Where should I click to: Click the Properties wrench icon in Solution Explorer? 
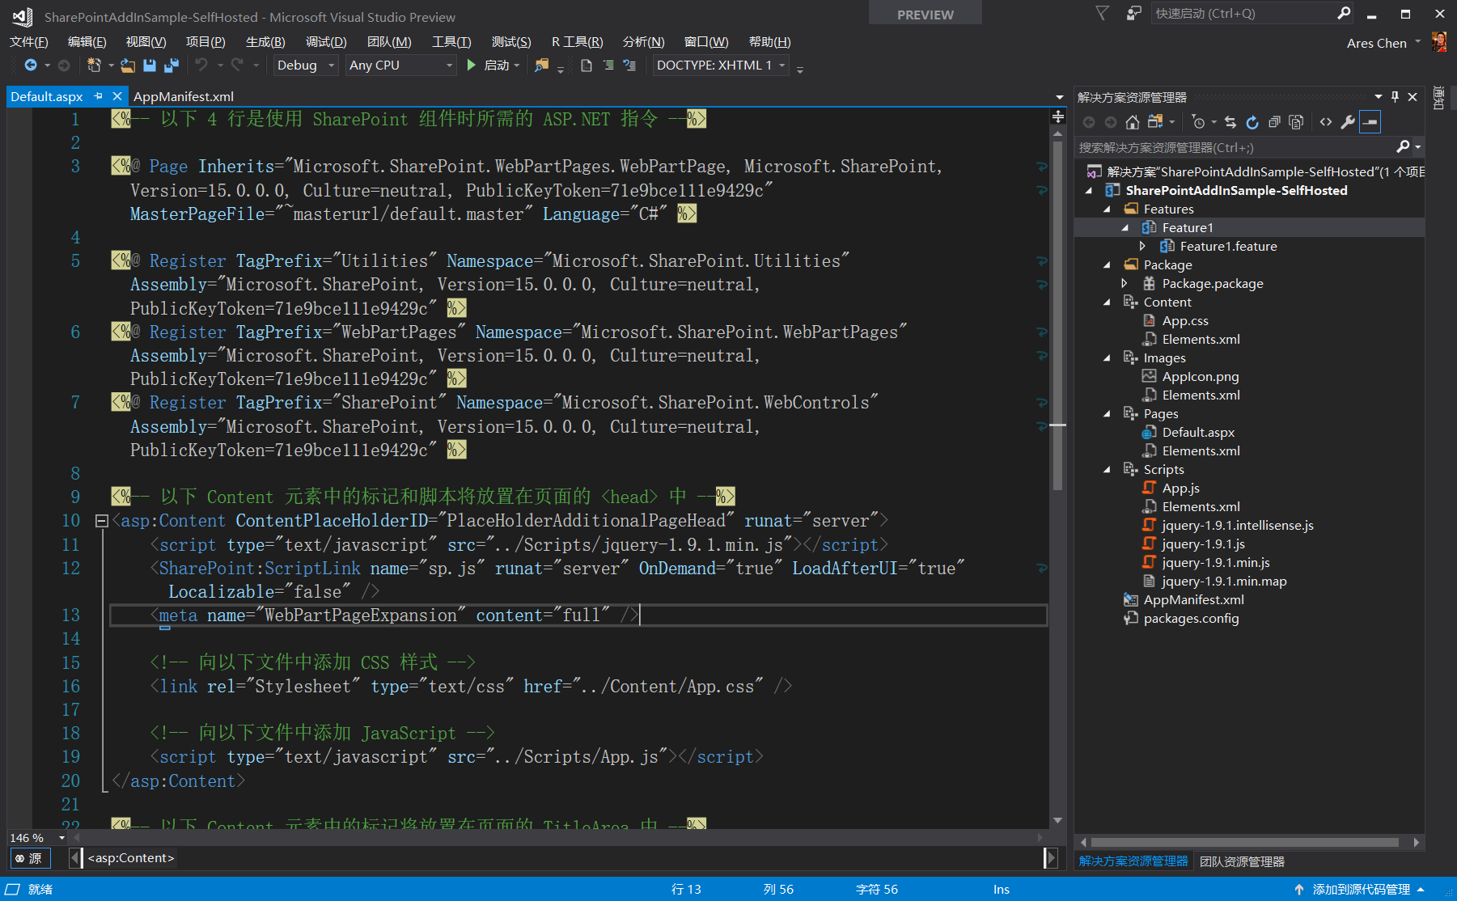1348,122
